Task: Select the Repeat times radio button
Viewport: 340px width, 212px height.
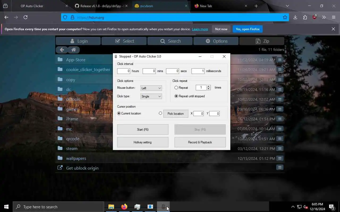Action: (176, 87)
